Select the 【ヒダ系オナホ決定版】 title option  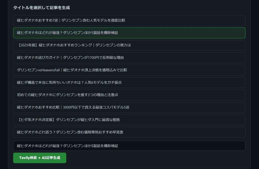point(129,120)
